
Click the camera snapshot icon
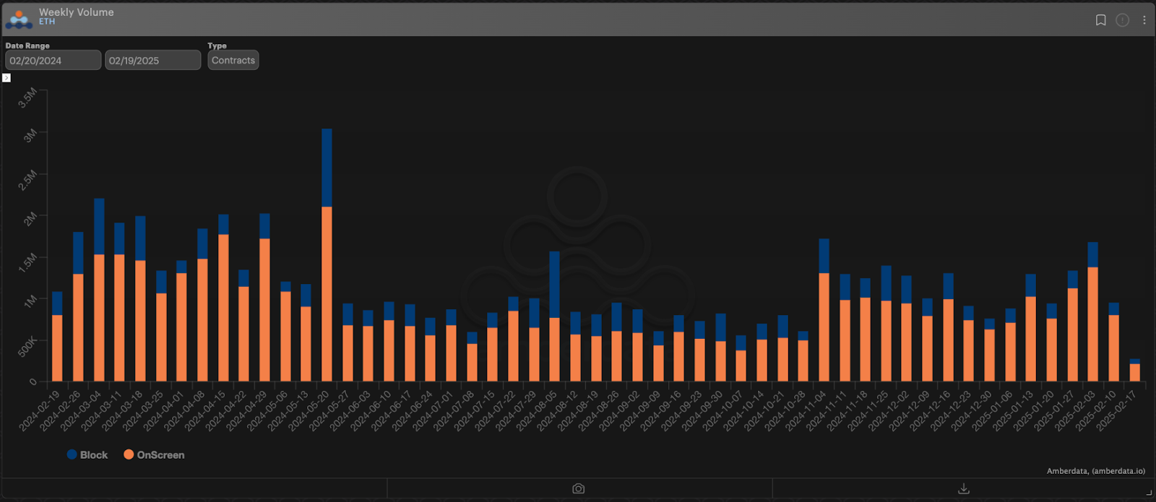579,489
